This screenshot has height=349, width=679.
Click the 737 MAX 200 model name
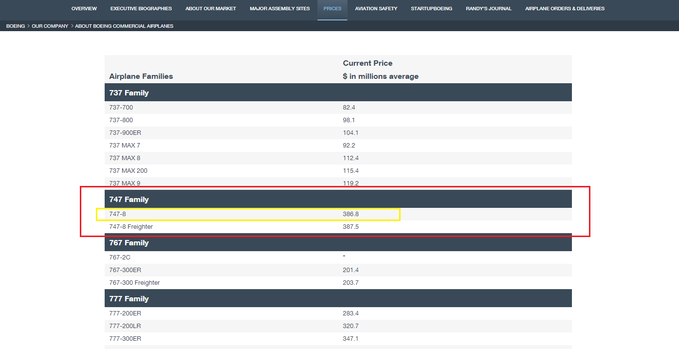click(x=128, y=171)
